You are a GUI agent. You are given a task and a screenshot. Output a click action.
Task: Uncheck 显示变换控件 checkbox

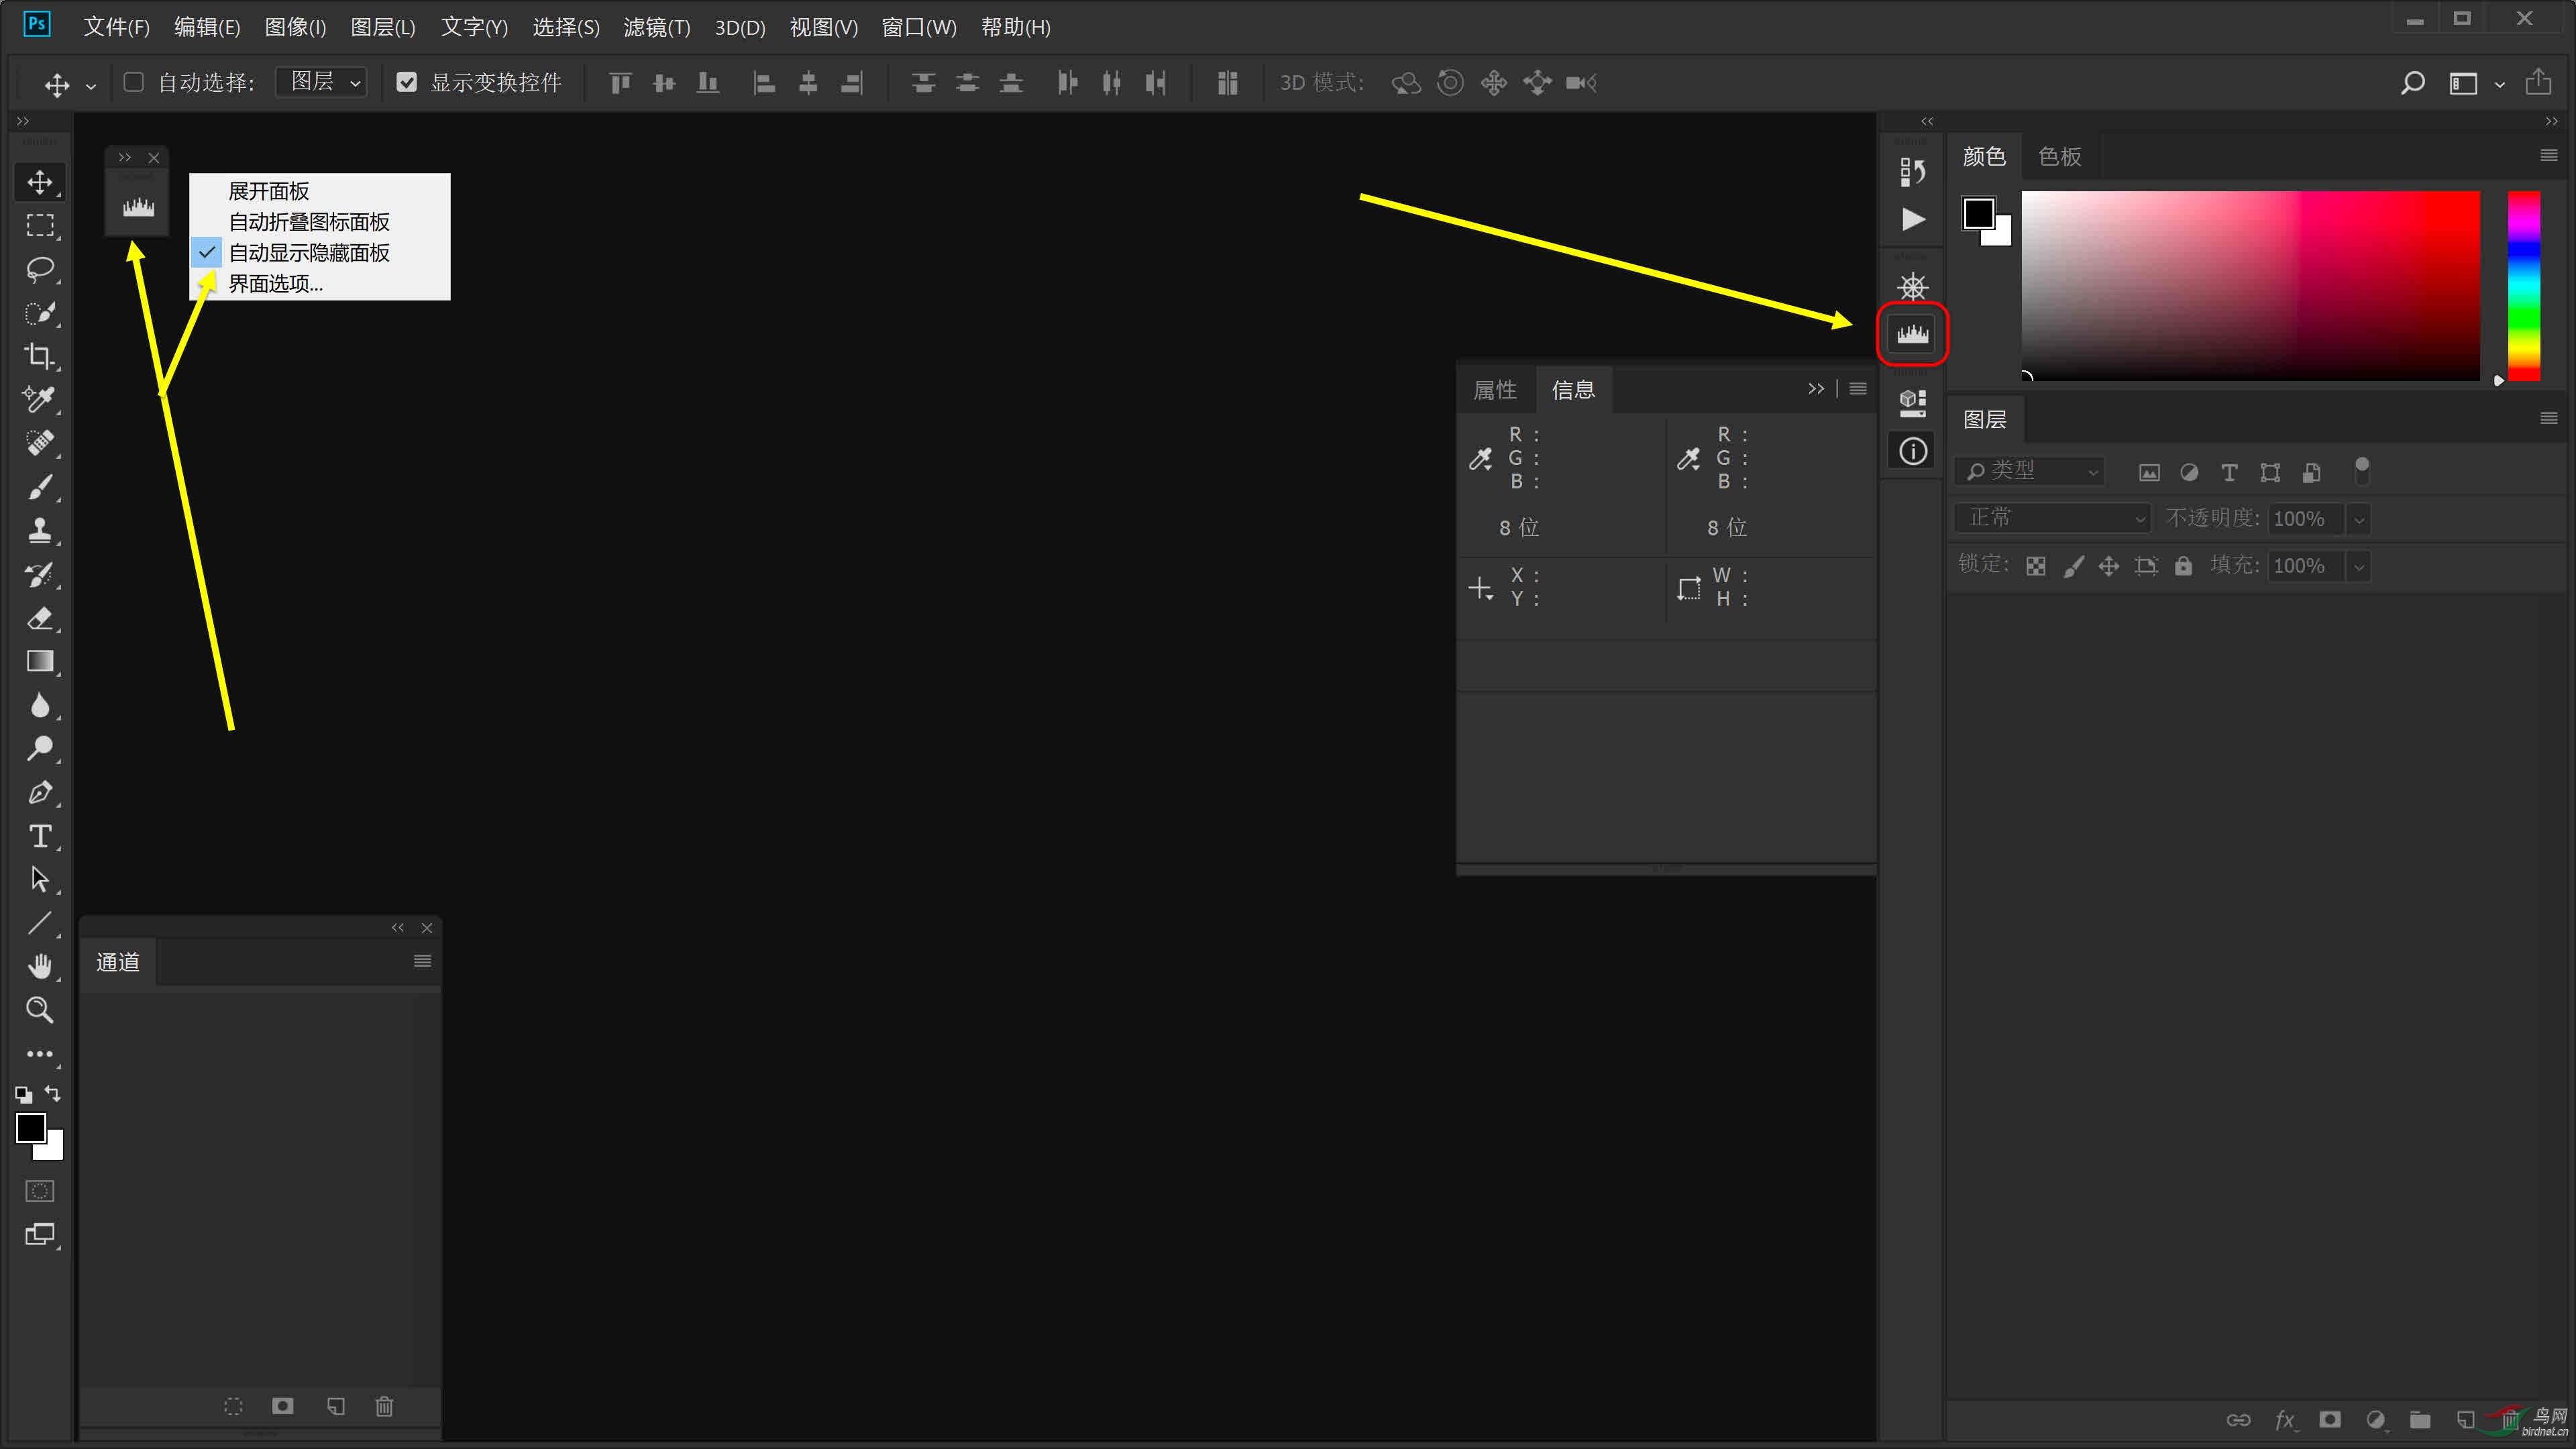tap(406, 82)
